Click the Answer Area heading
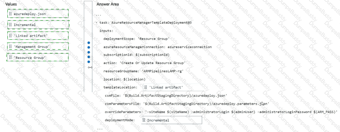 point(107,4)
